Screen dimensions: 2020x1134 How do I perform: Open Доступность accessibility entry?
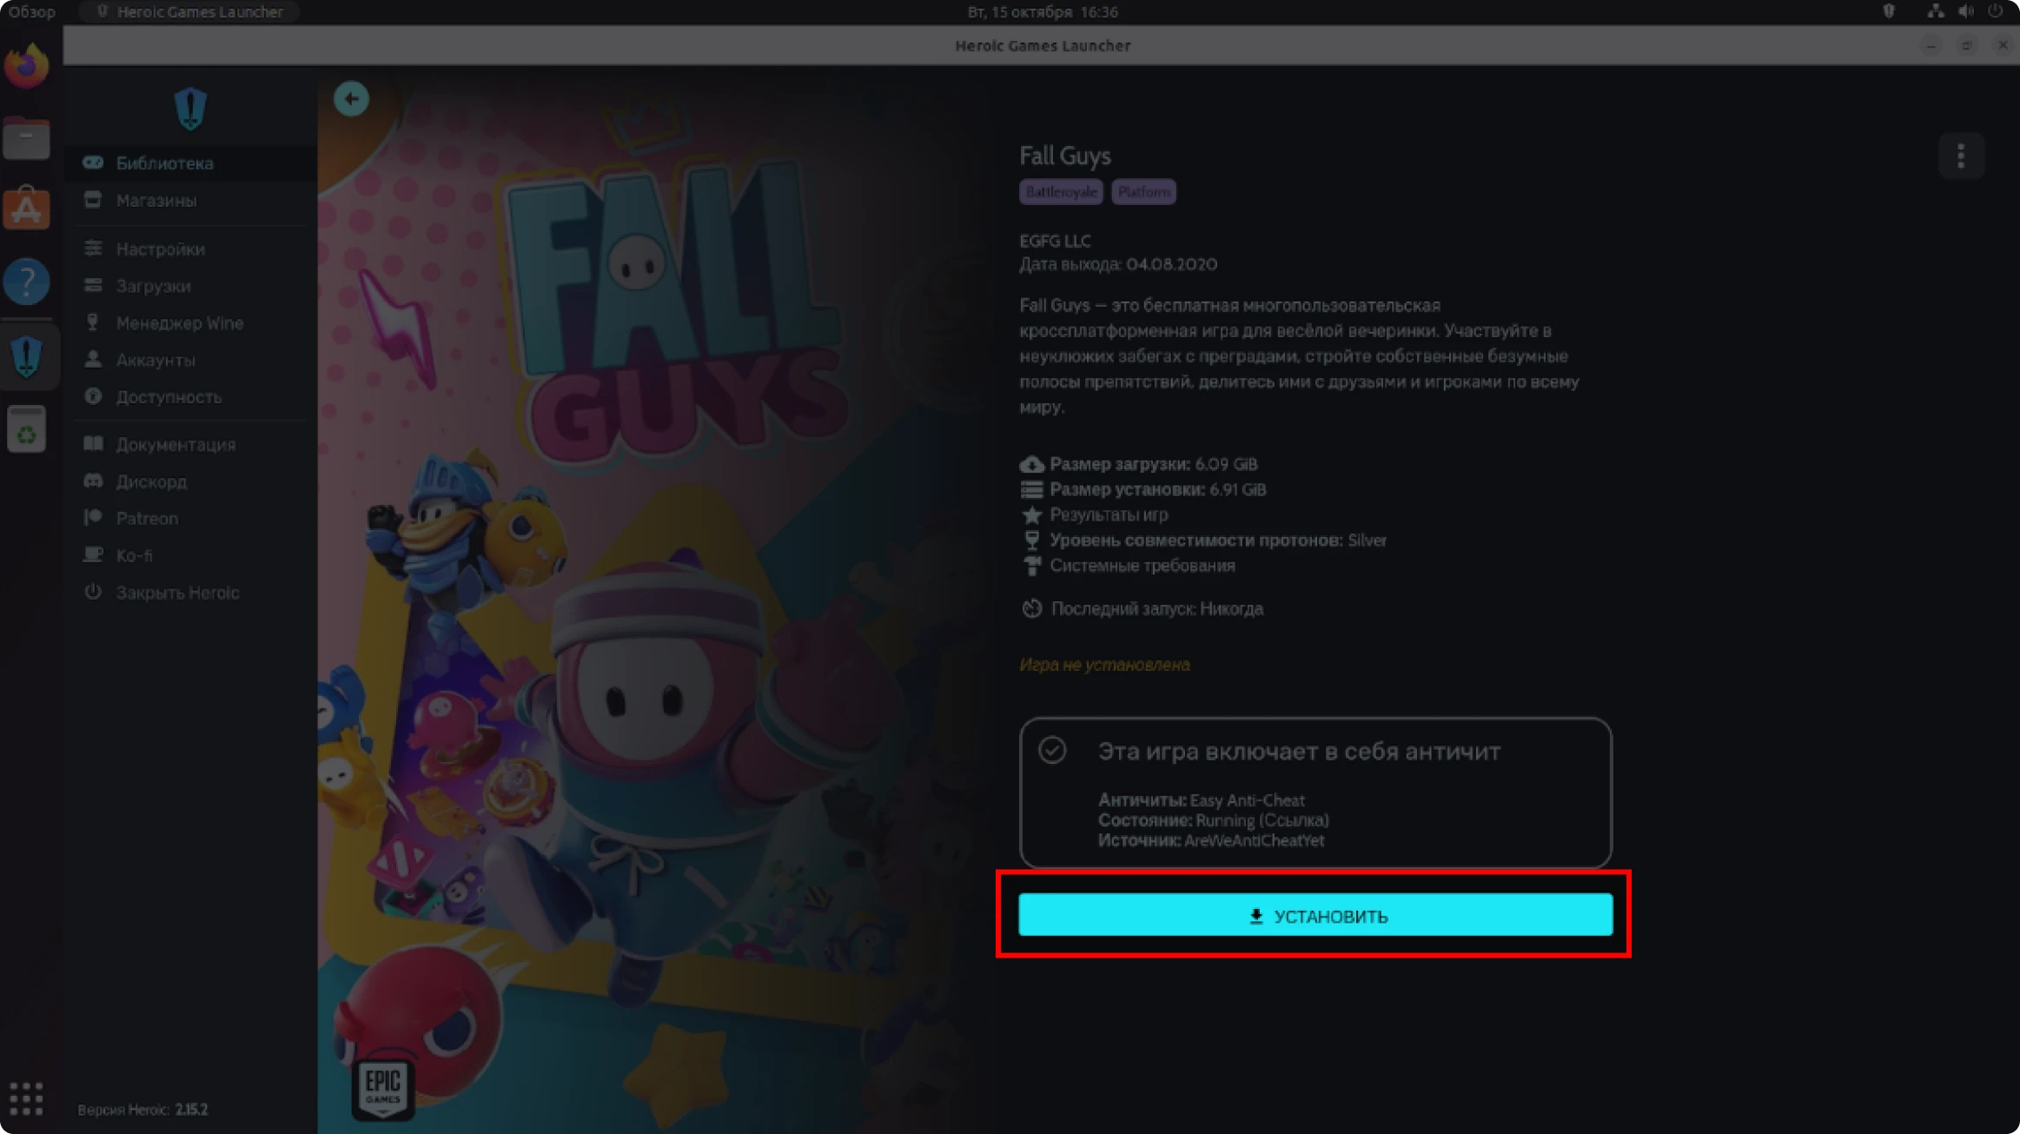[x=169, y=397]
